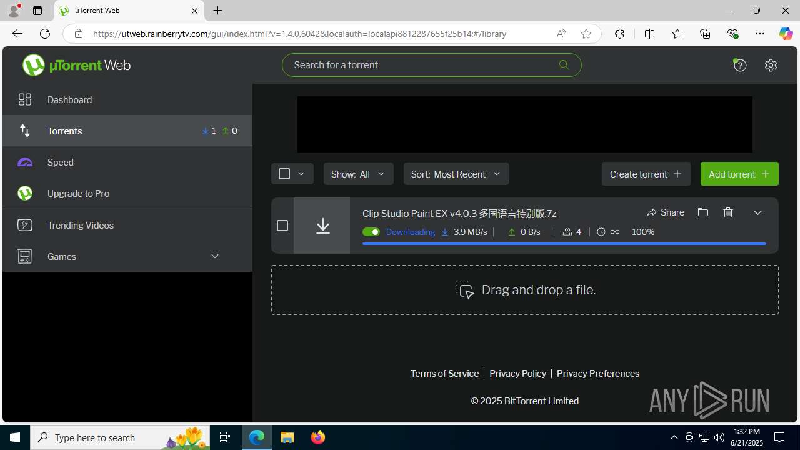Image resolution: width=800 pixels, height=450 pixels.
Task: Toggle Read aloud icon in address bar
Action: tap(561, 34)
